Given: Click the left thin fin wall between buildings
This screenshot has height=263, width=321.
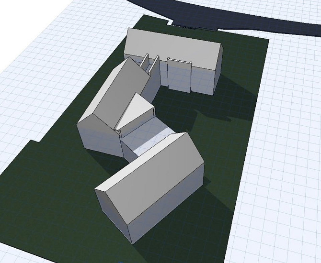Looking at the screenshot, I should pyautogui.click(x=145, y=64).
